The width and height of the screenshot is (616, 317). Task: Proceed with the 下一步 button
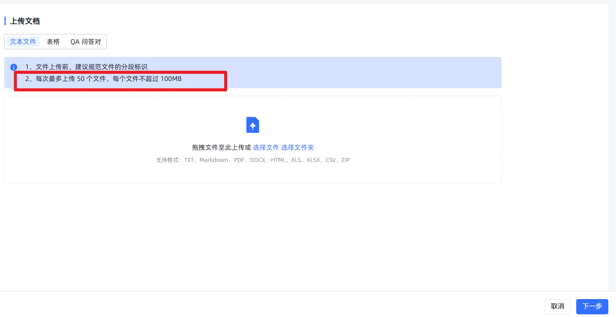point(592,306)
